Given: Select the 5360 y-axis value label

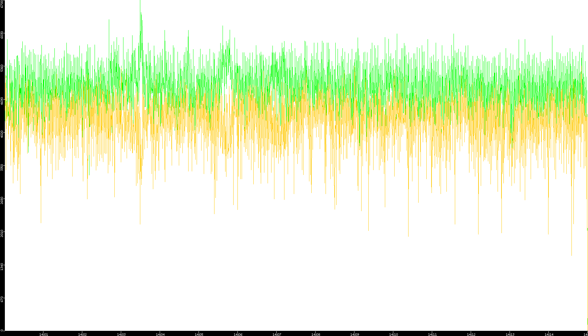Looking at the screenshot, I should [x=2, y=68].
